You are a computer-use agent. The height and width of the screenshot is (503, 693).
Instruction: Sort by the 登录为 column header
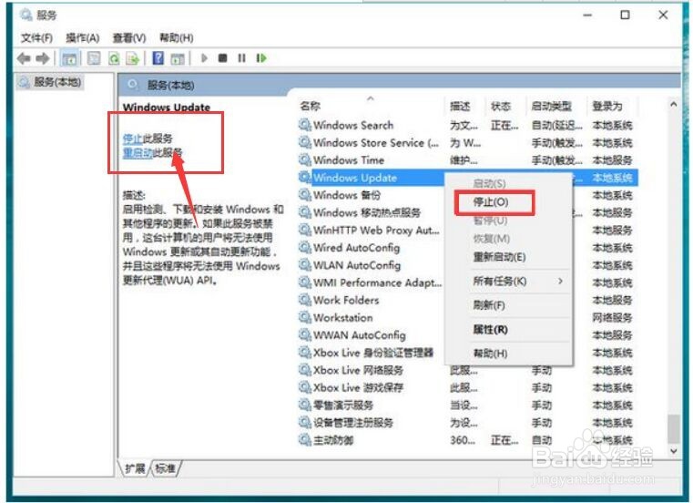(x=607, y=107)
